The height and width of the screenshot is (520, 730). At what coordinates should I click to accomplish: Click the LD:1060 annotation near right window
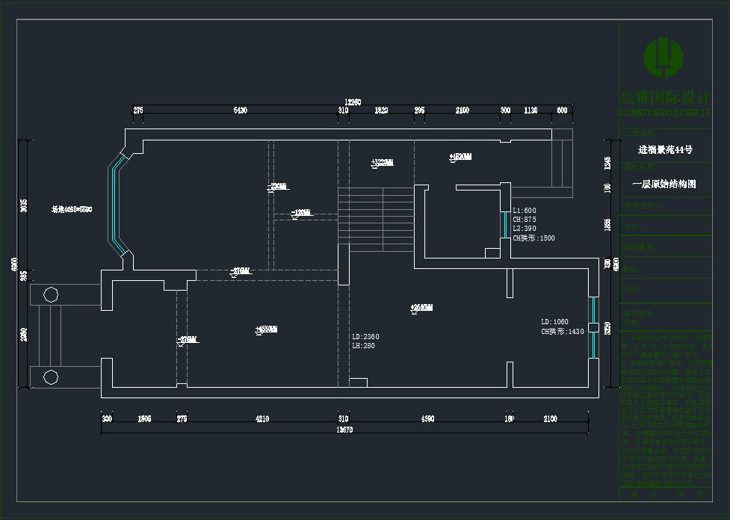(554, 322)
